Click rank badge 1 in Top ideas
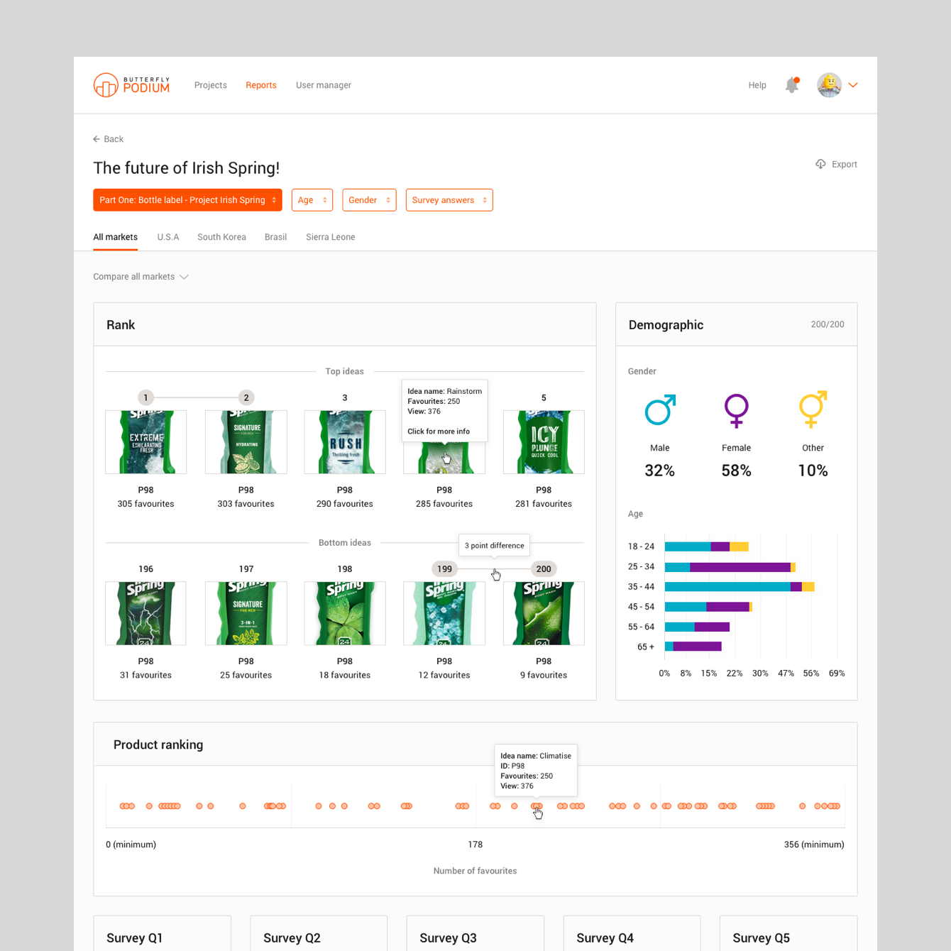This screenshot has width=951, height=951. click(x=145, y=397)
